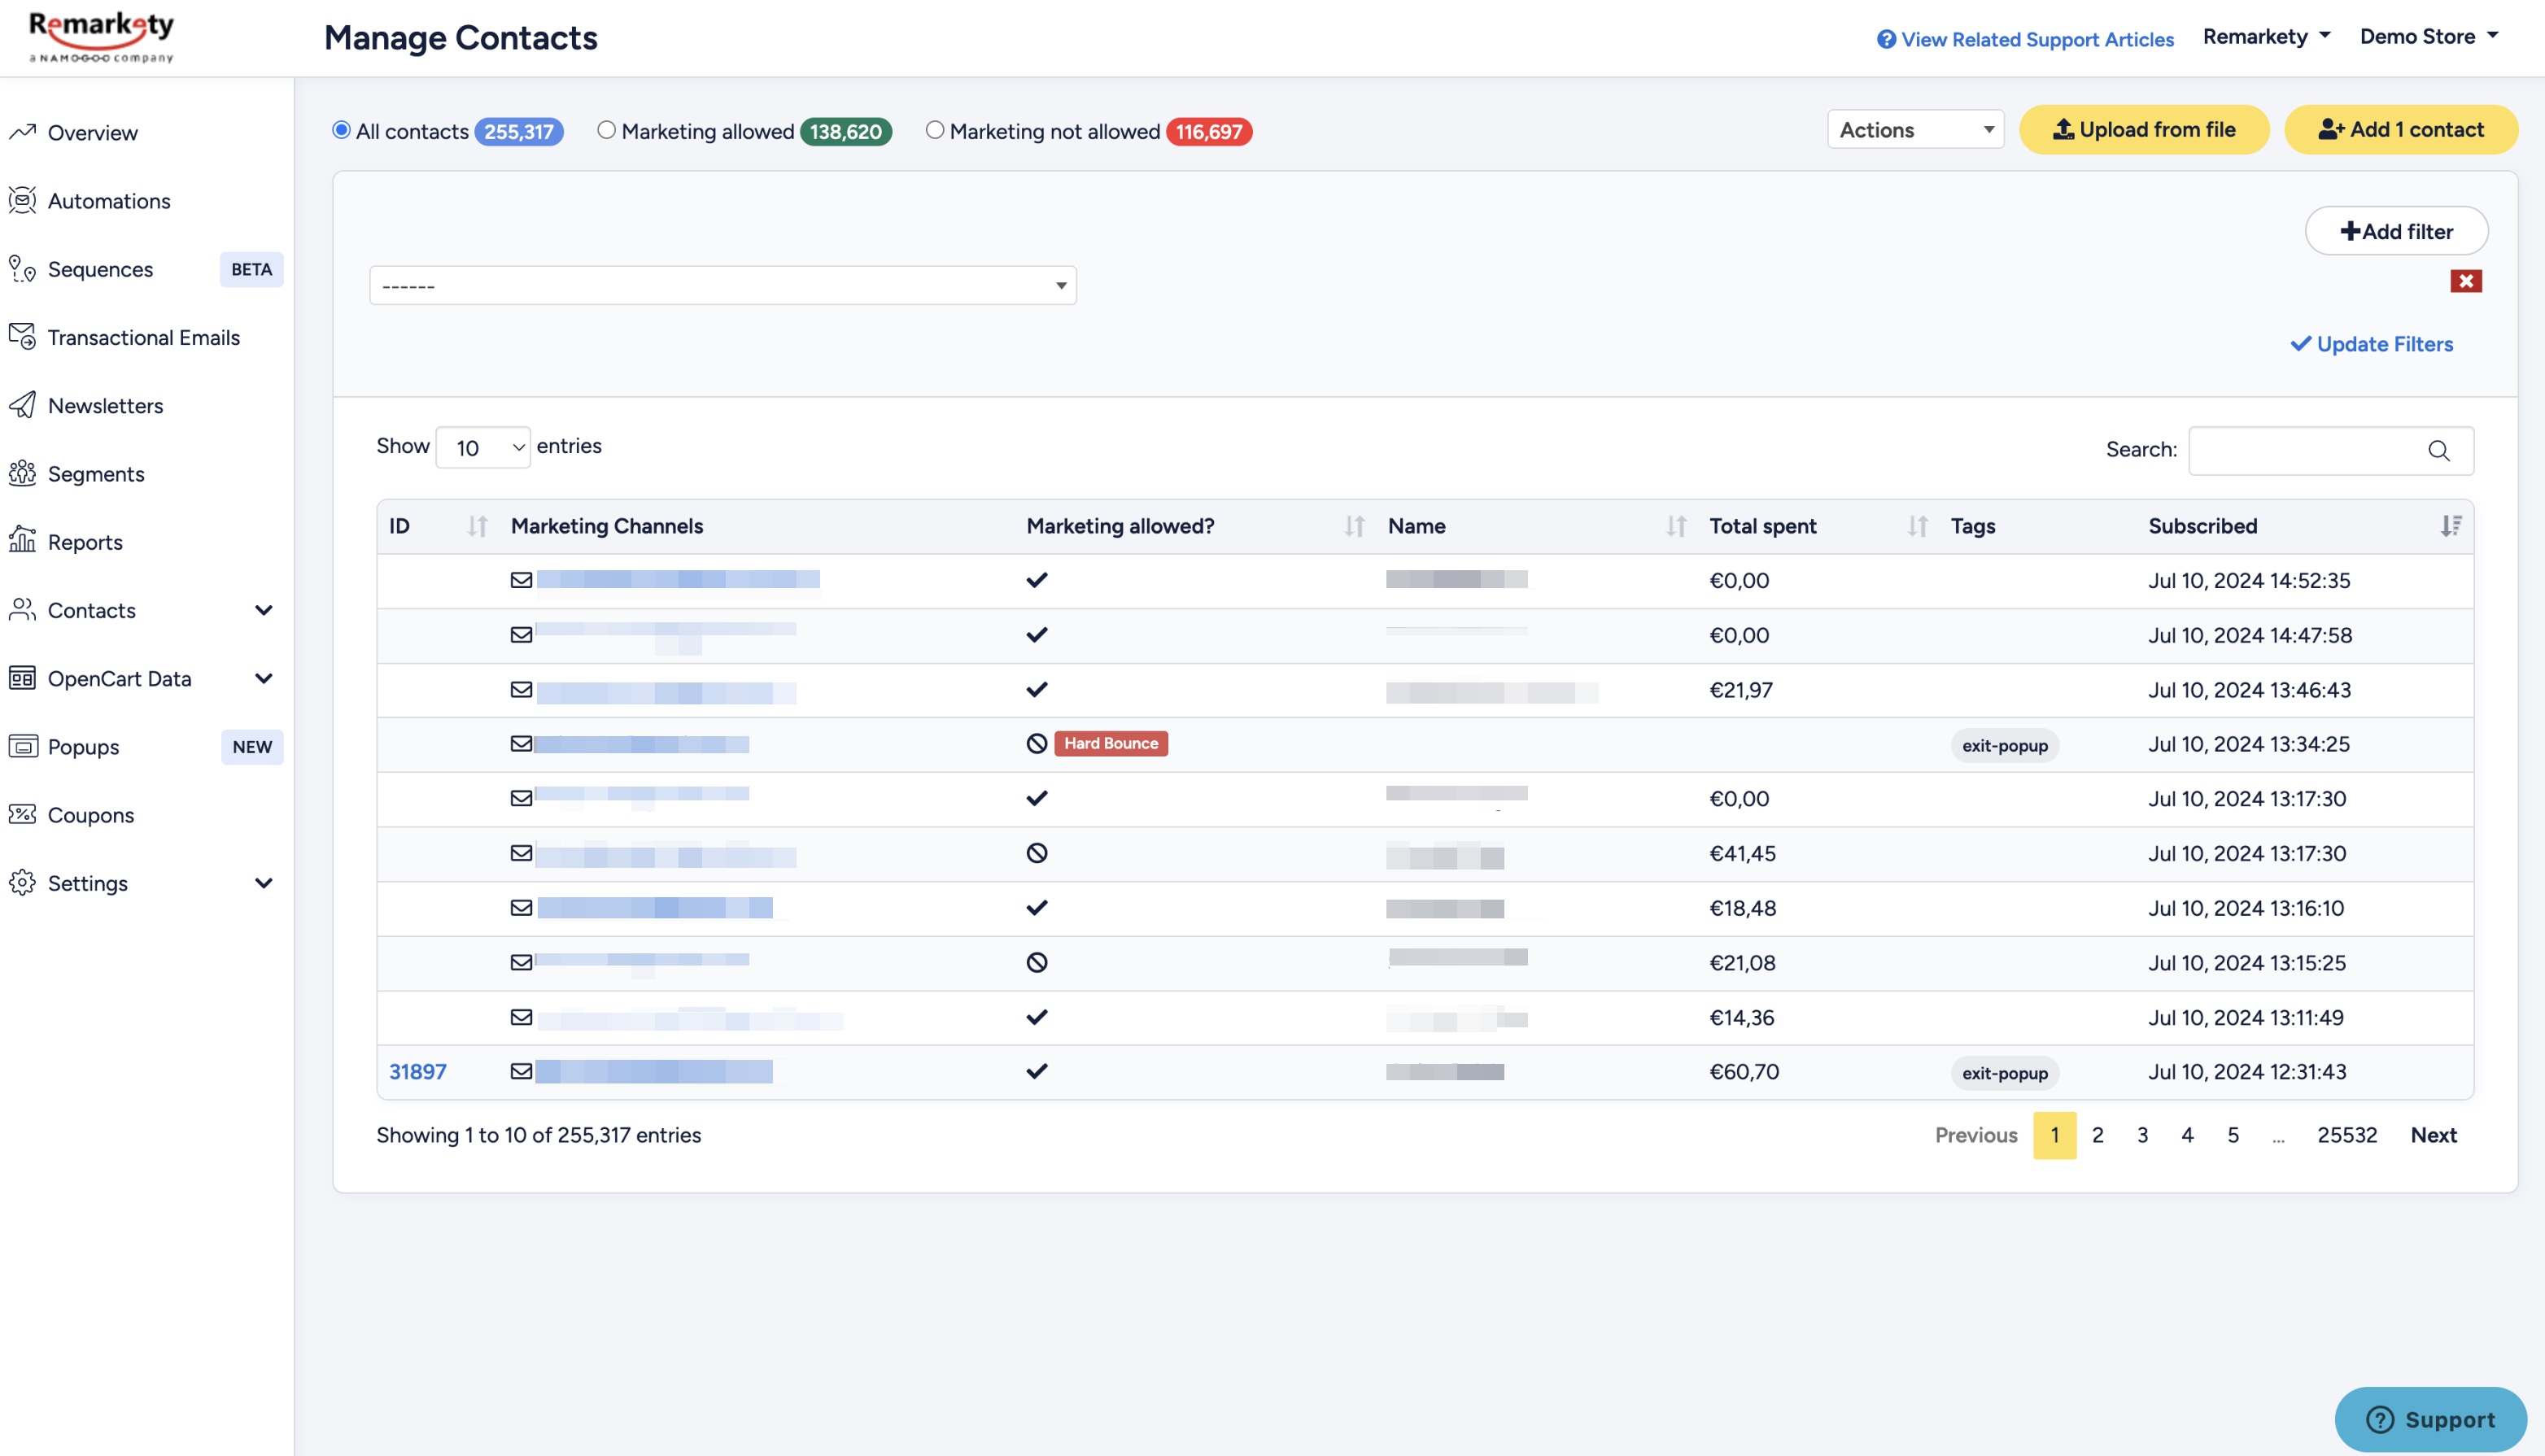Go to Automations in sidebar

click(x=109, y=200)
